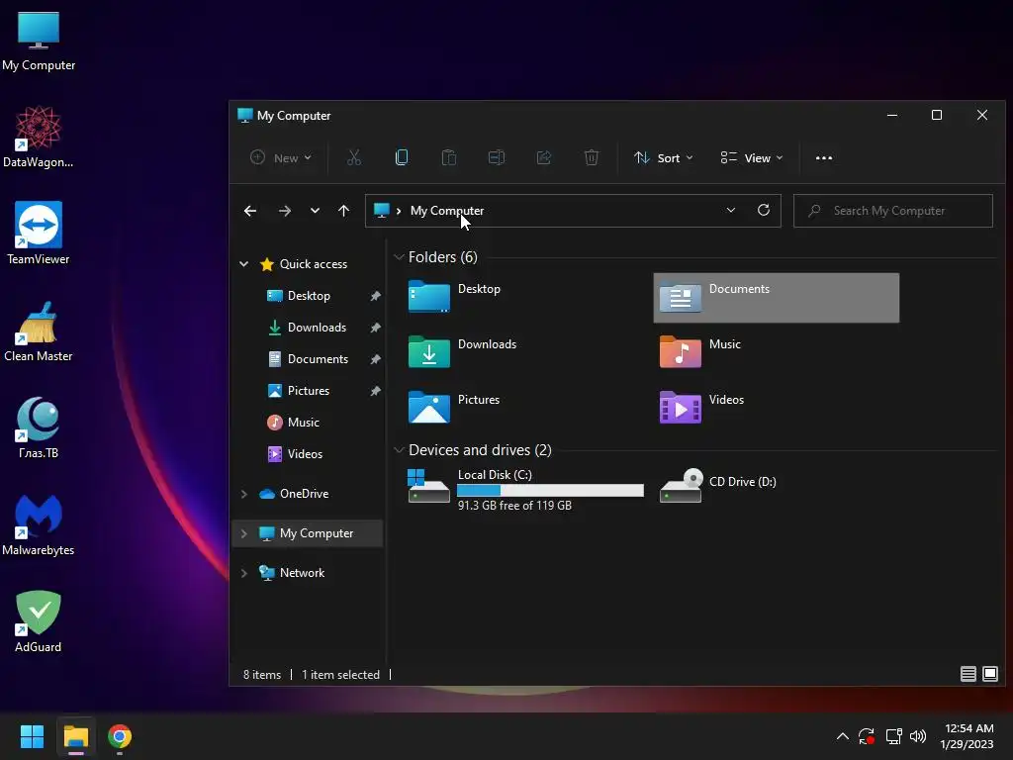Refresh the My Computer view
This screenshot has height=760, width=1013.
tap(763, 210)
